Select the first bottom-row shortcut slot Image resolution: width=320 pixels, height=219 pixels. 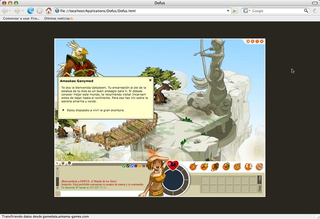pos(205,188)
